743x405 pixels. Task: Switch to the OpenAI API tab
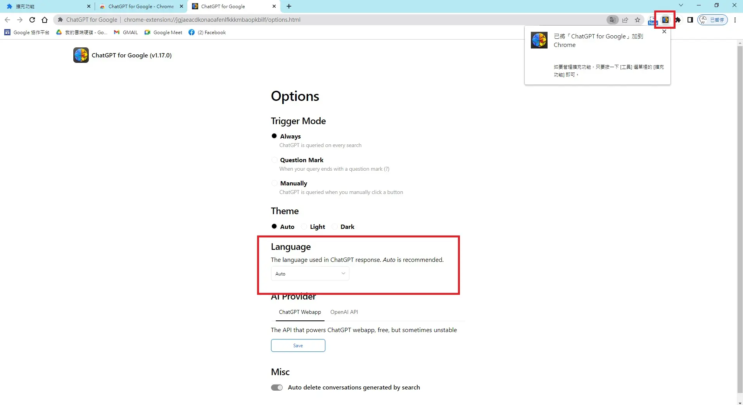coord(344,312)
